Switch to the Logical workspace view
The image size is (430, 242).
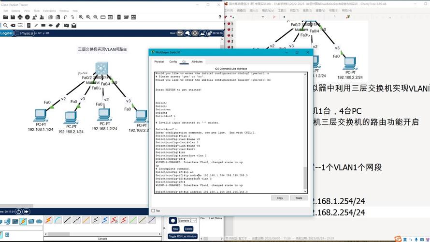coord(7,33)
